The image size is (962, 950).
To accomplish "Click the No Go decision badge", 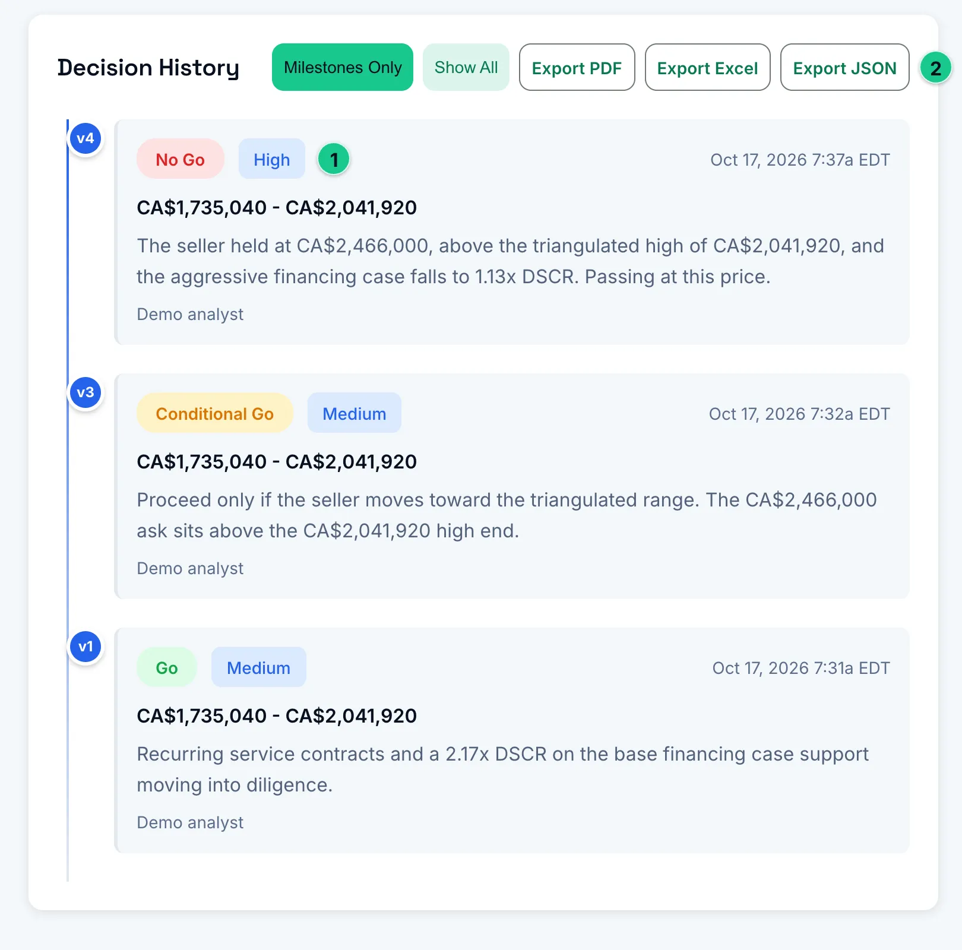I will pos(181,159).
